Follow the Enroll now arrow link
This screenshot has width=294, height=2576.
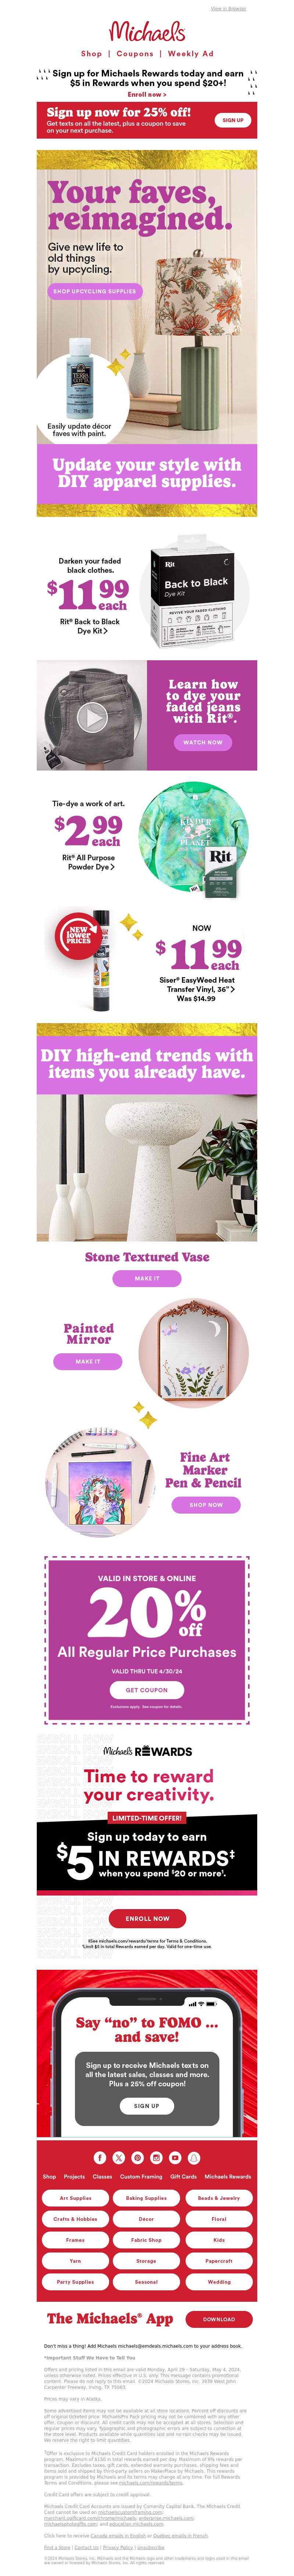coord(147,95)
